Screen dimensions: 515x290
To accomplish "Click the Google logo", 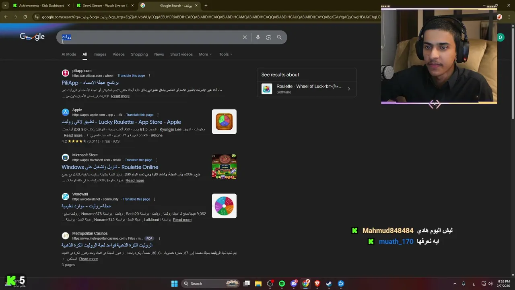I will pos(32,37).
